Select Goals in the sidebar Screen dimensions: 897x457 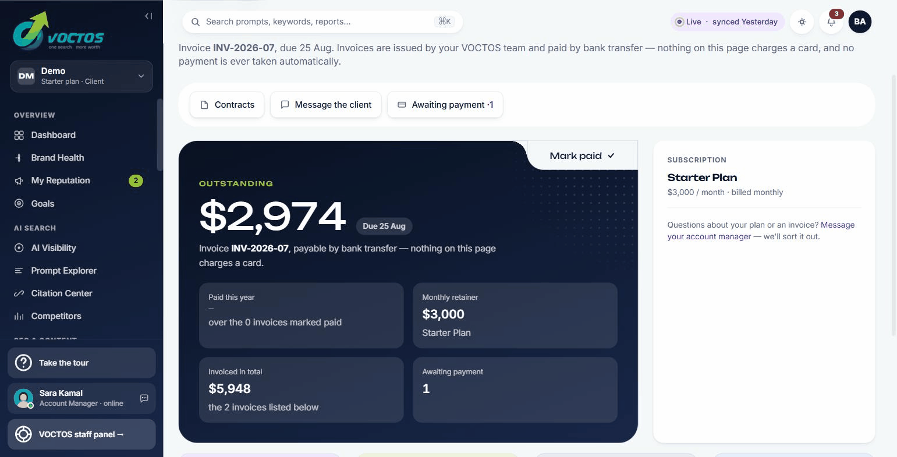pyautogui.click(x=81, y=204)
